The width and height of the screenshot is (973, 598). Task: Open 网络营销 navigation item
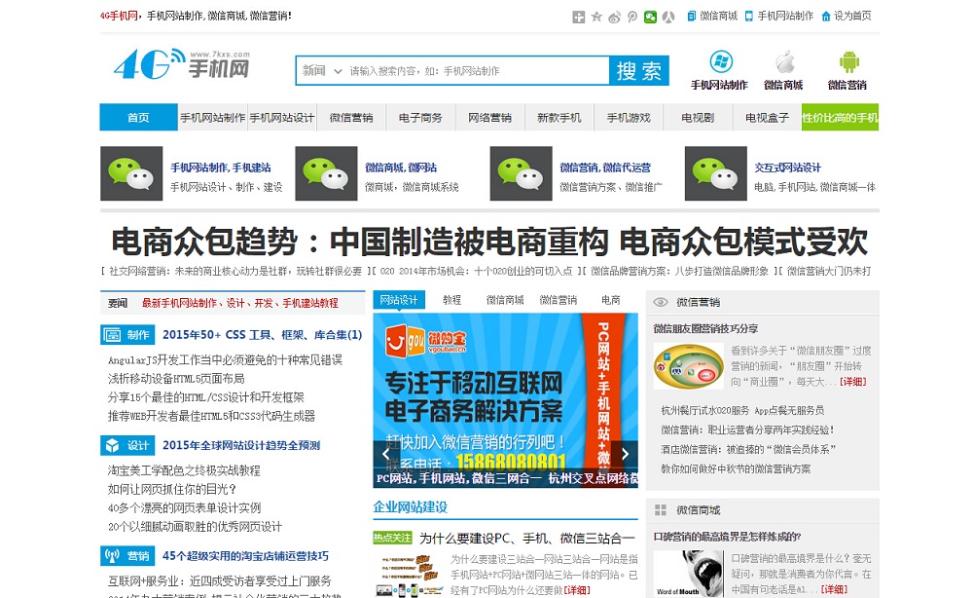(489, 118)
